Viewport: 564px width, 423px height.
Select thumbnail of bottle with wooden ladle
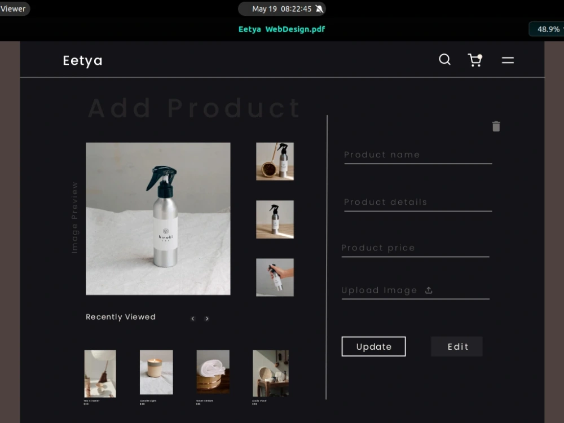[x=275, y=161]
